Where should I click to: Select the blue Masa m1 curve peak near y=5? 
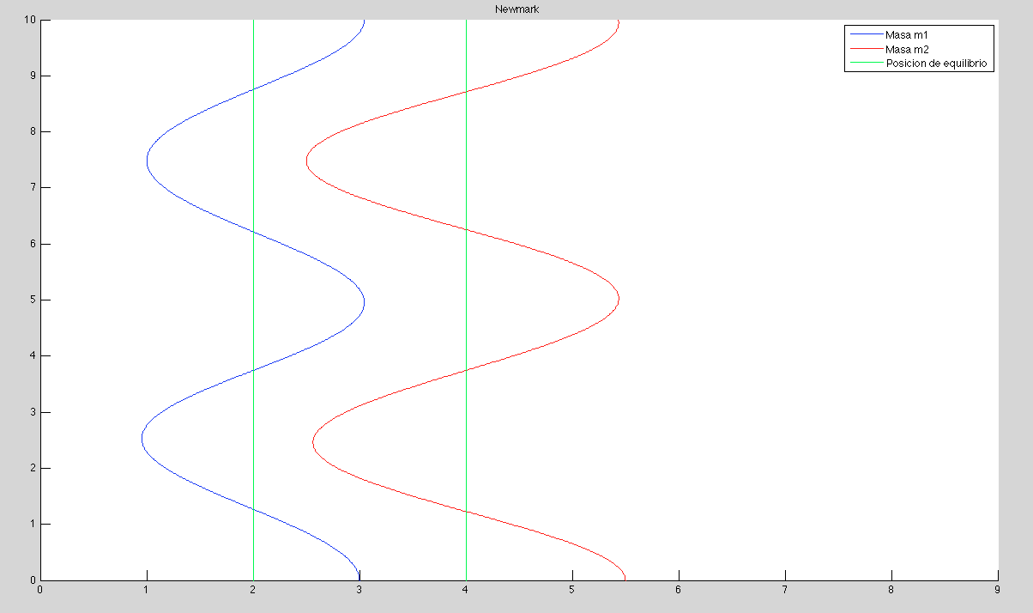pos(364,301)
